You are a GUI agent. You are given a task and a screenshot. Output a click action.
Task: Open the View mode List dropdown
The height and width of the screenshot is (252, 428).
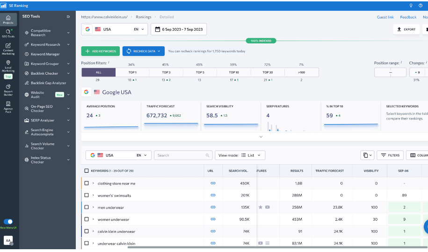(x=240, y=155)
